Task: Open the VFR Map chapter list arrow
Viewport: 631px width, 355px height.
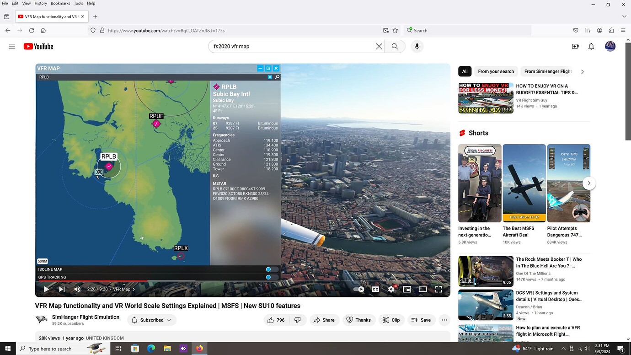Action: pos(134,289)
